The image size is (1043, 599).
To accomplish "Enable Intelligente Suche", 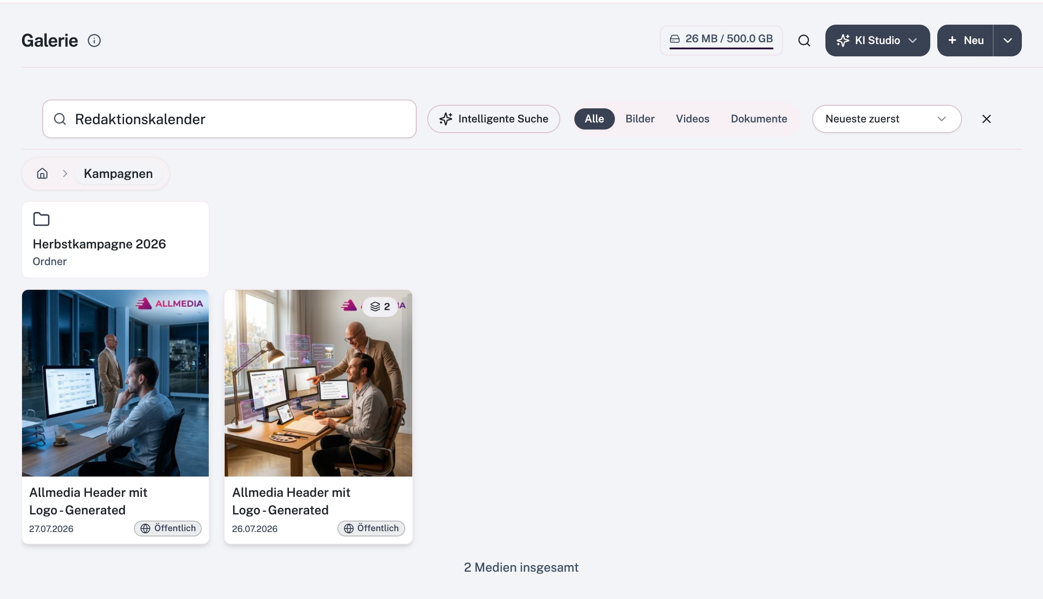I will (x=494, y=119).
